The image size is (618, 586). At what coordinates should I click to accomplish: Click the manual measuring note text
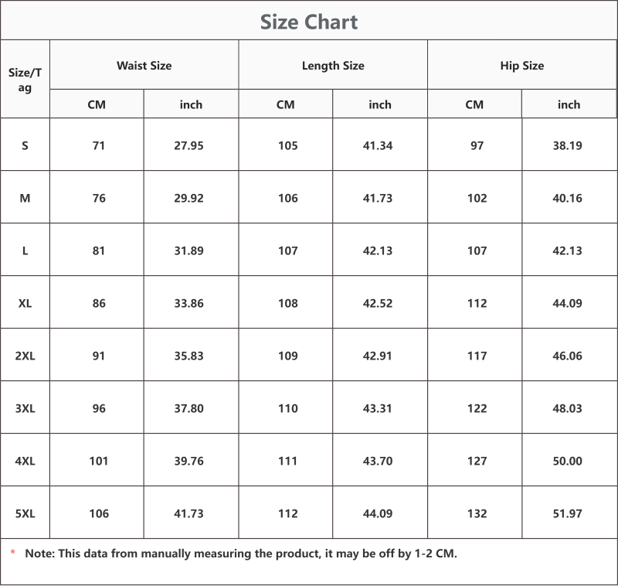point(241,554)
